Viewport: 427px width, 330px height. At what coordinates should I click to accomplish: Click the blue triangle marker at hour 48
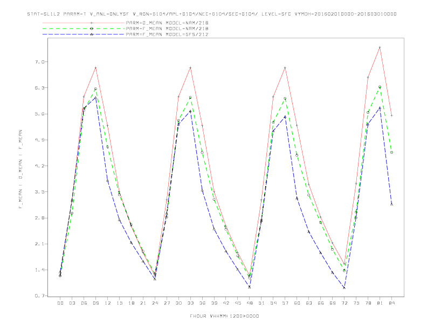point(250,287)
